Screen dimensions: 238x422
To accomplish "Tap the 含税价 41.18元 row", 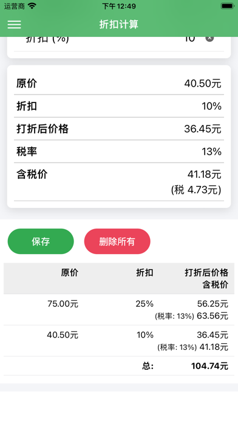I will click(x=119, y=182).
